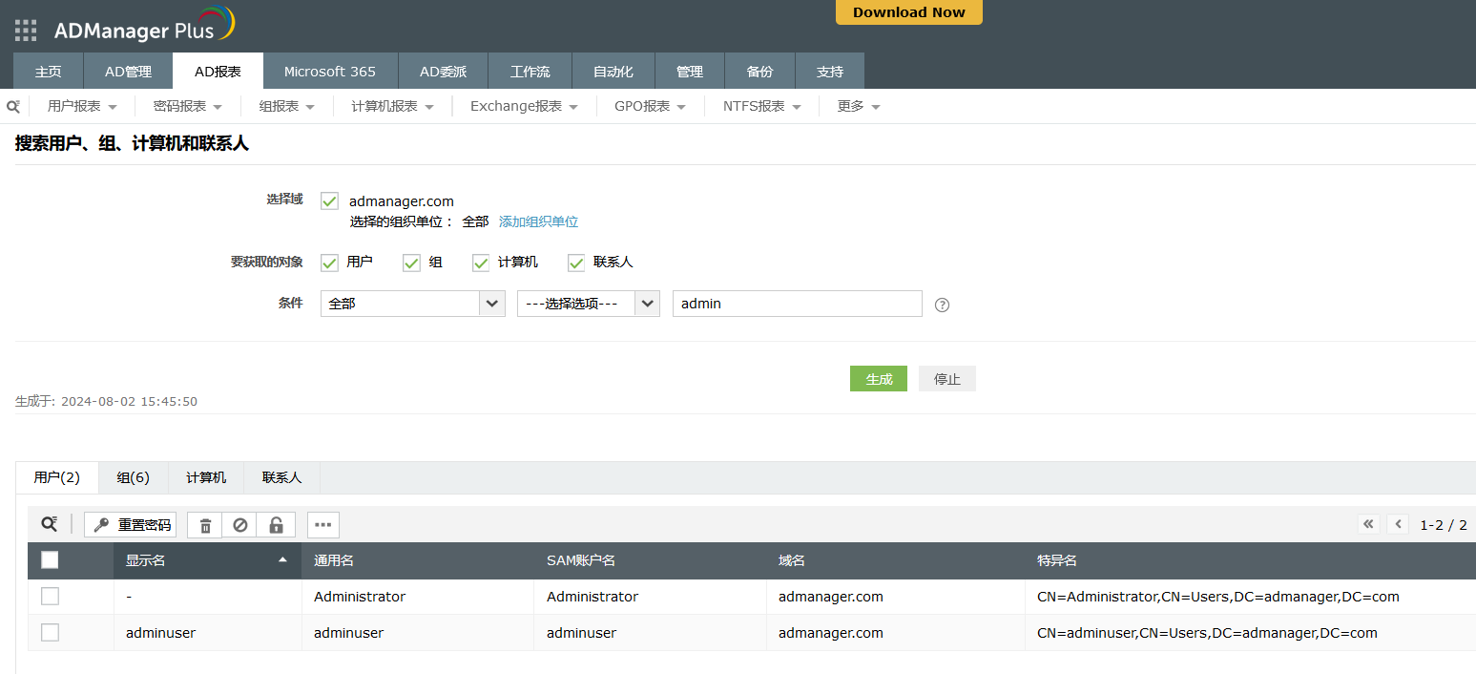Click the trash delete icon in results toolbar
This screenshot has height=674, width=1476.
pyautogui.click(x=205, y=525)
